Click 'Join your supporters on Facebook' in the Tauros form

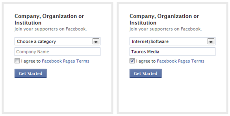166,29
